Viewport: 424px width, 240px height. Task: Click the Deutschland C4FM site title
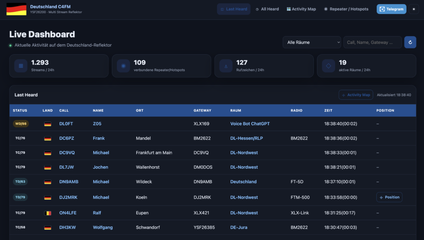click(50, 7)
